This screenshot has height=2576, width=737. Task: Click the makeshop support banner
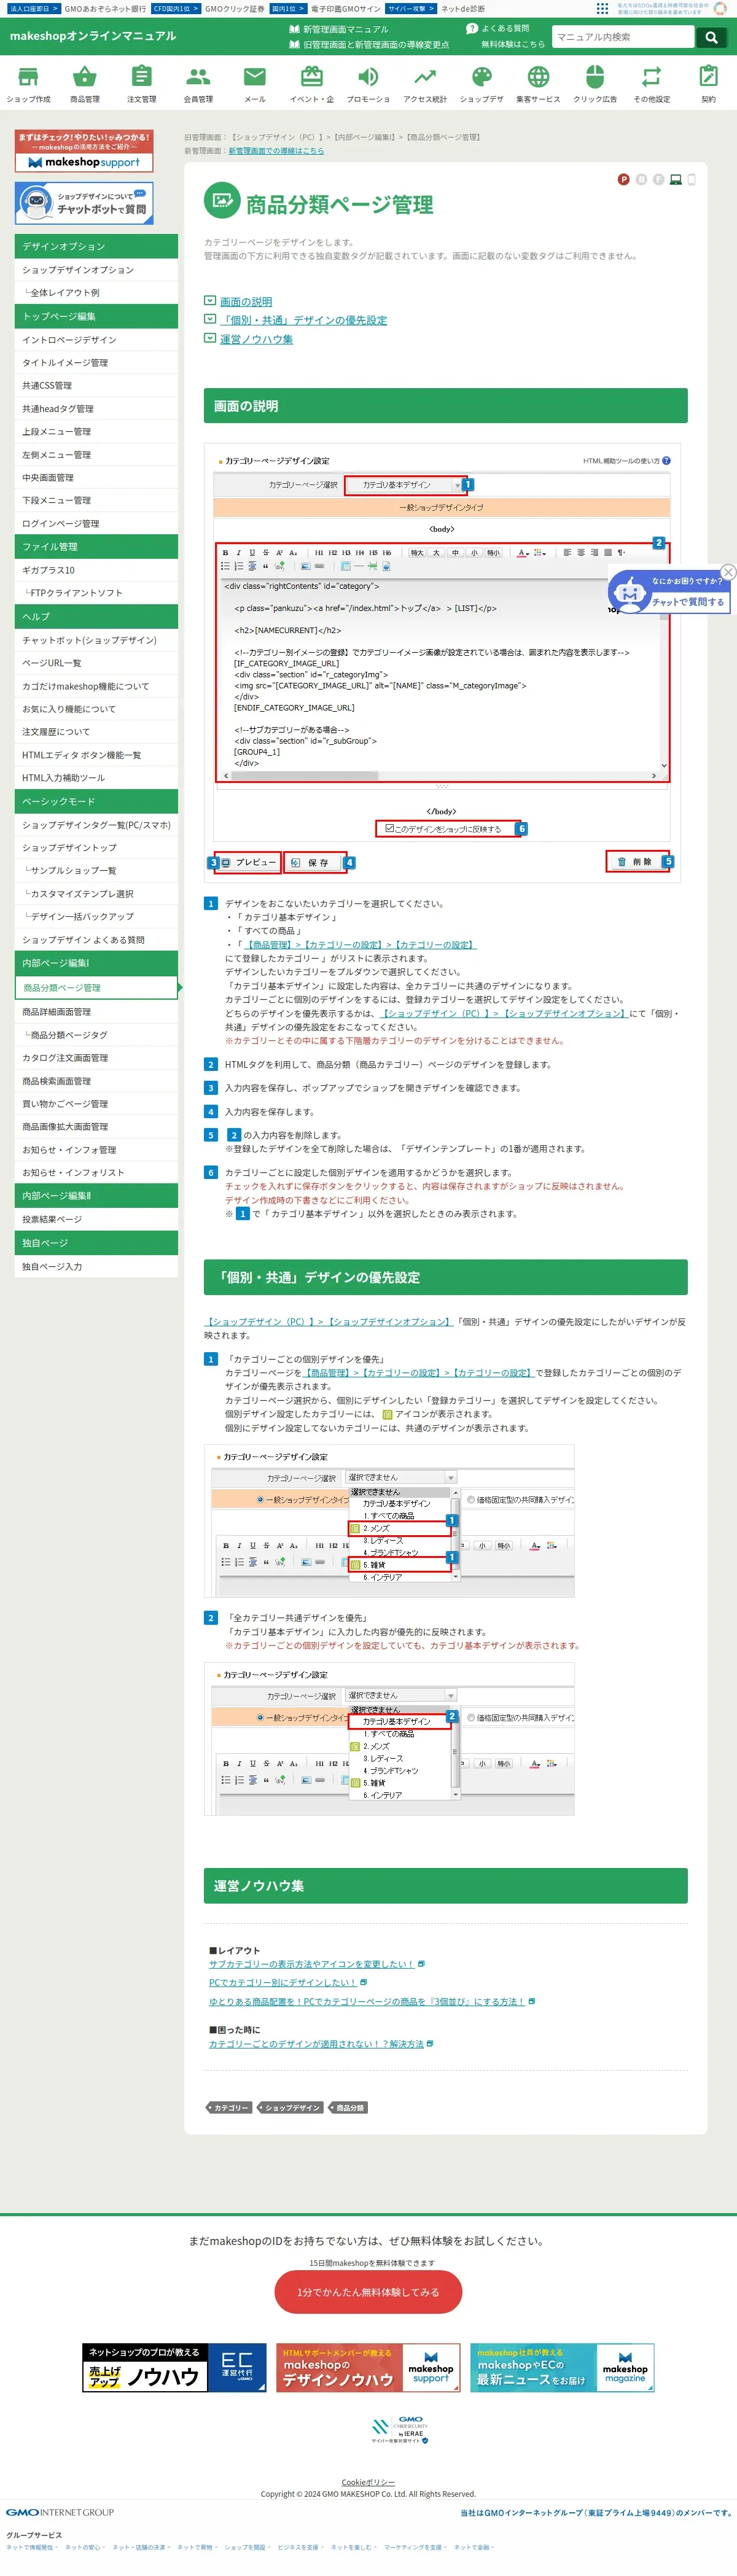click(84, 150)
